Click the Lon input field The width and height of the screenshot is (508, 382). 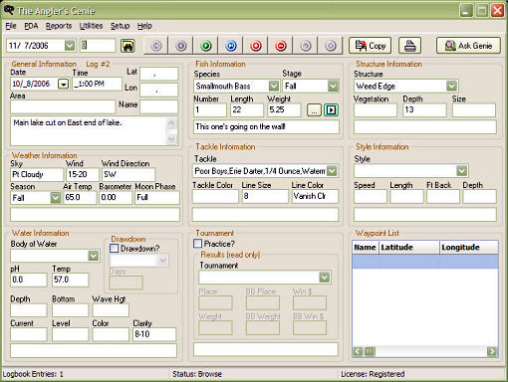tap(158, 90)
